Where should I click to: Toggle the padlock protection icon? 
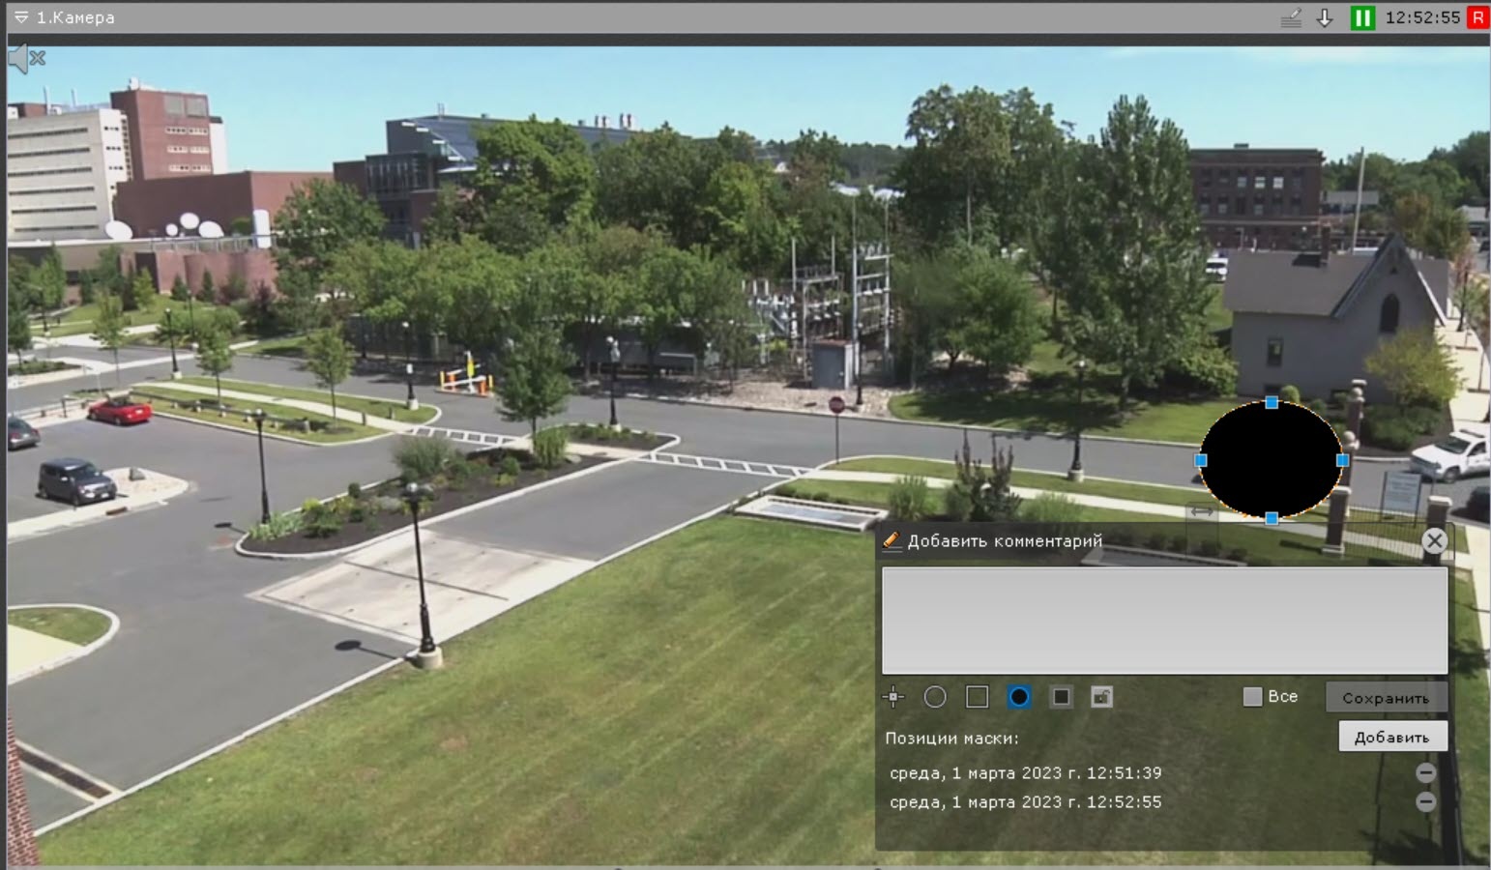[x=1101, y=697]
